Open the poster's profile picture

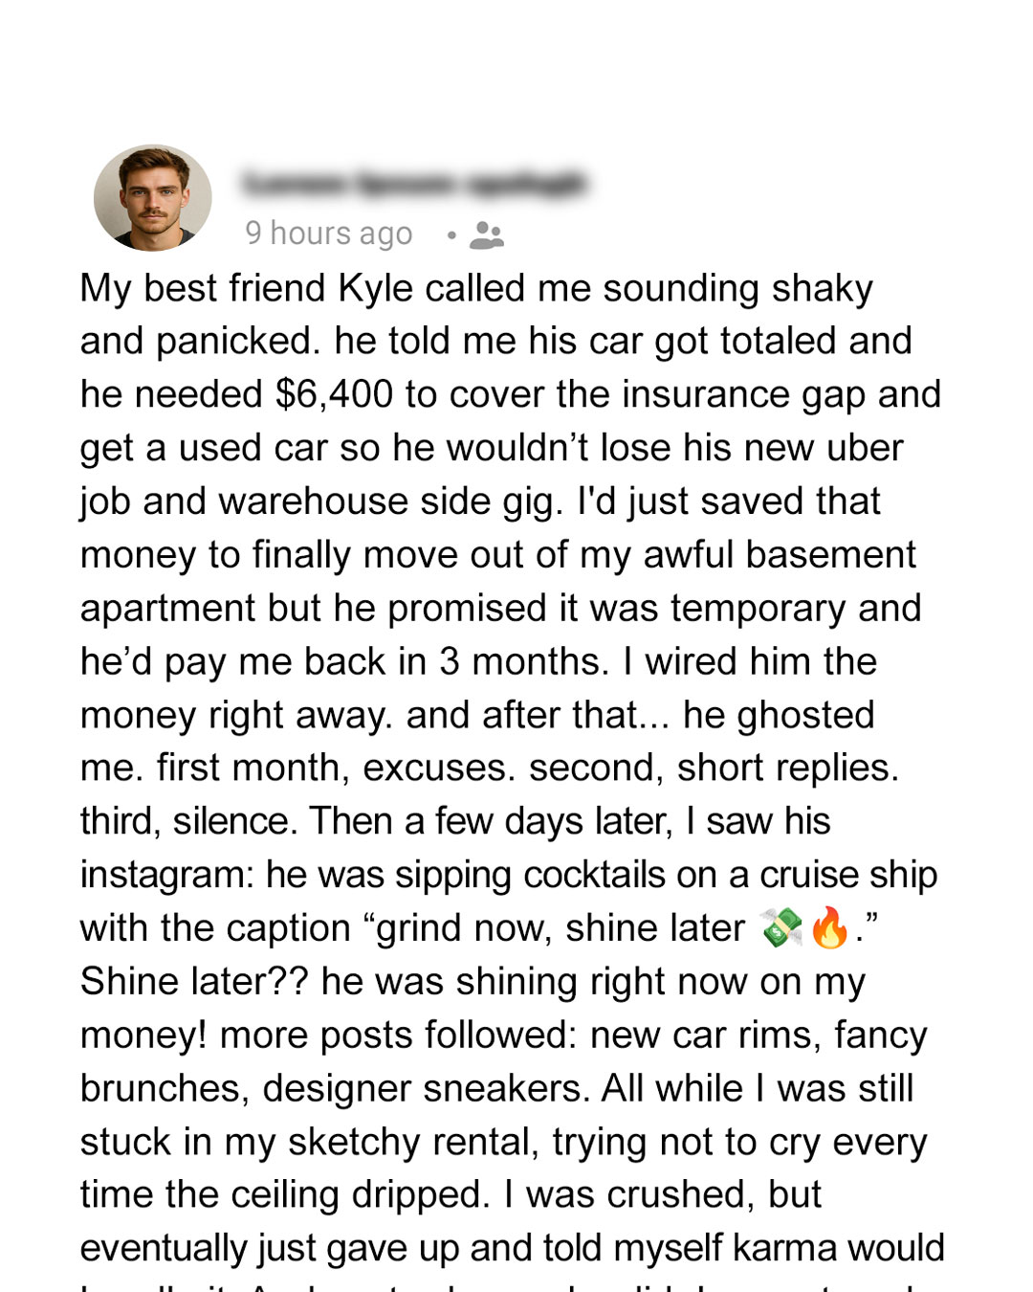pos(153,198)
